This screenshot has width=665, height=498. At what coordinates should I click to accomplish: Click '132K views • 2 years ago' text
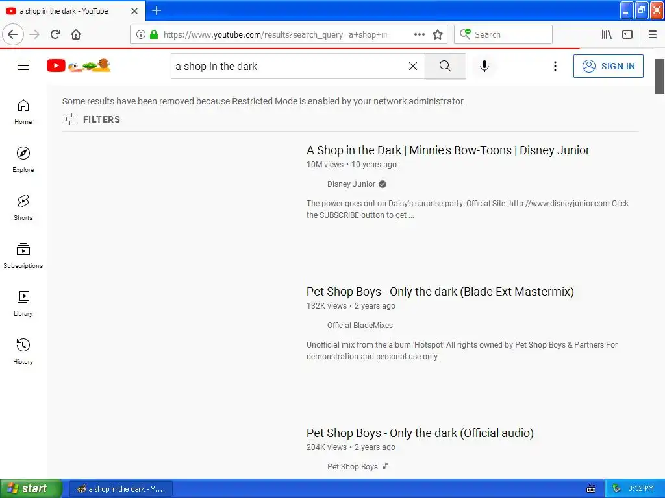351,306
